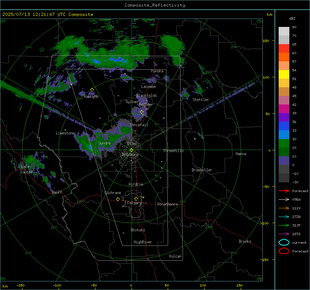Click the Limestone label
The width and height of the screenshot is (310, 290).
[x=65, y=133]
